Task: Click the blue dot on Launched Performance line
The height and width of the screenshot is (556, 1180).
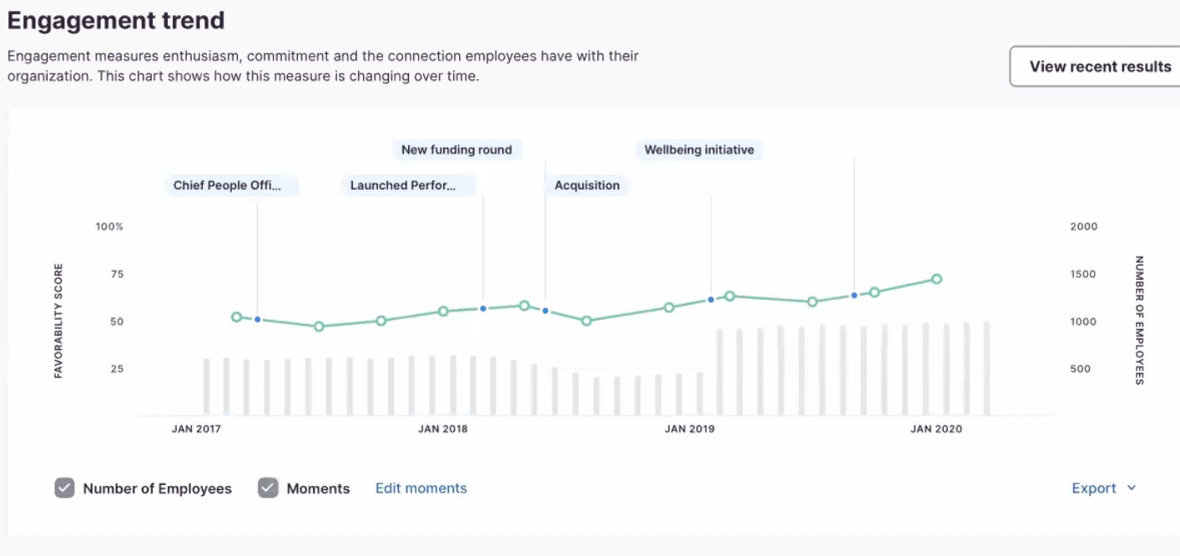Action: coord(483,309)
